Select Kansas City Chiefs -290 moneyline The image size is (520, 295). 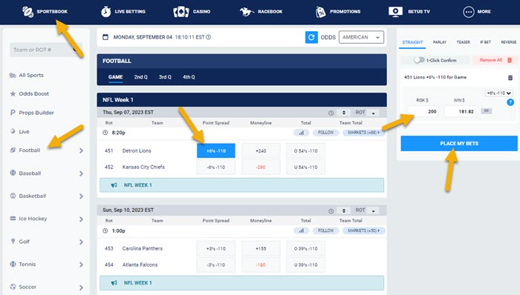261,167
